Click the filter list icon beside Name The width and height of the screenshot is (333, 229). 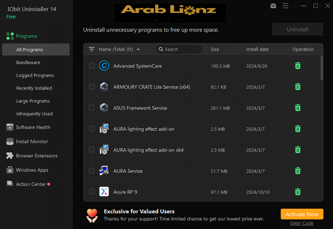[x=92, y=49]
